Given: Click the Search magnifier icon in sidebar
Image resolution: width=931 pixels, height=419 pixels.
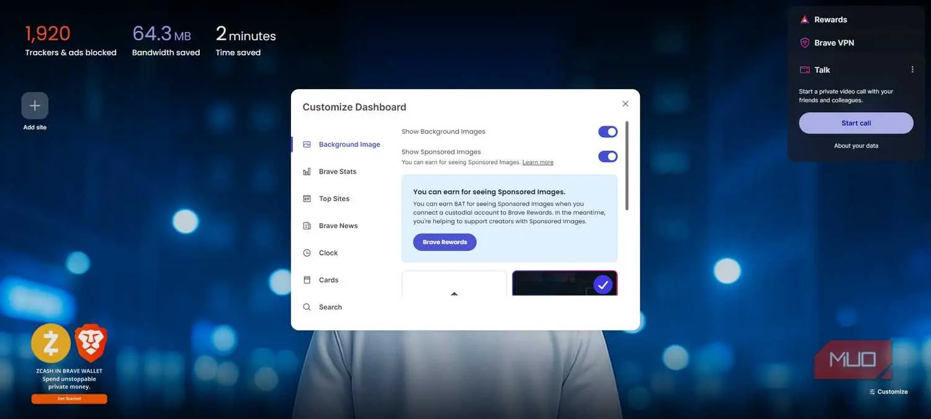Looking at the screenshot, I should click(x=307, y=307).
